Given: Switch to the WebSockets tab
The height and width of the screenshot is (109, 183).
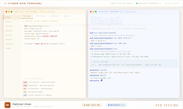Looking at the screenshot, I should pos(55,16).
